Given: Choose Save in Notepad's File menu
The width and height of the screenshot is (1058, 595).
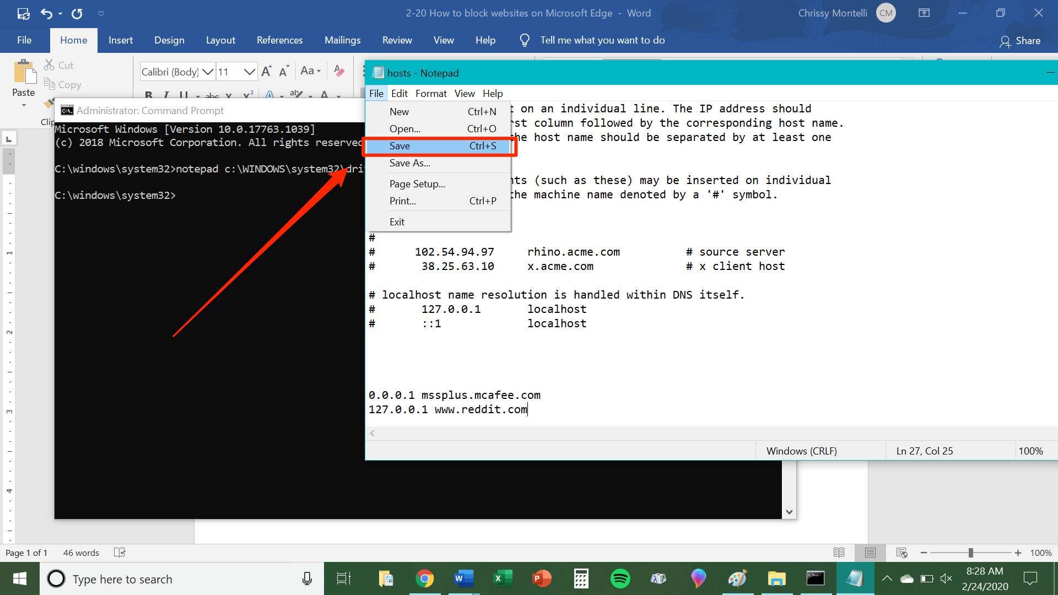Looking at the screenshot, I should coord(439,146).
